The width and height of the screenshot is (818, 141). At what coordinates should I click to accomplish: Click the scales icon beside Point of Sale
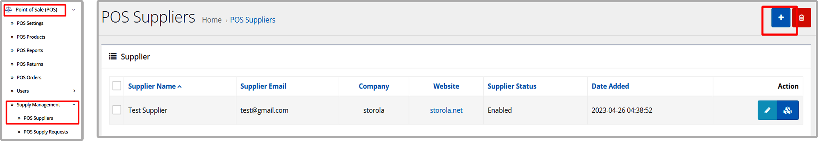point(9,10)
